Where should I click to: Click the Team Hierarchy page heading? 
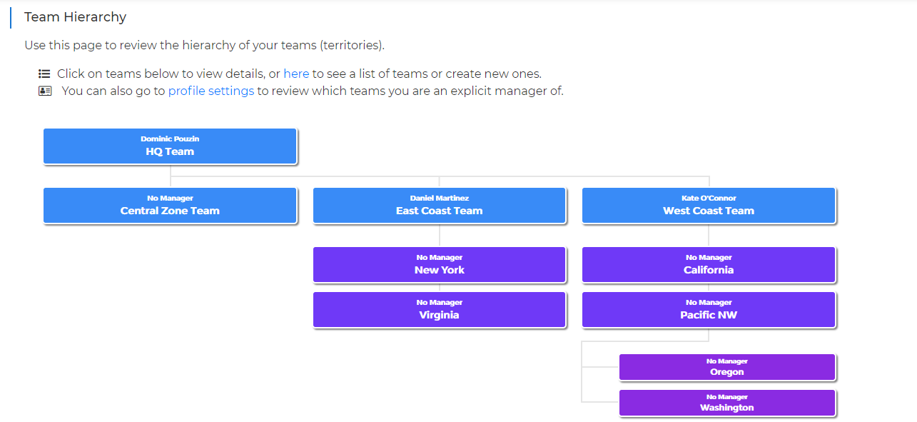pyautogui.click(x=75, y=17)
